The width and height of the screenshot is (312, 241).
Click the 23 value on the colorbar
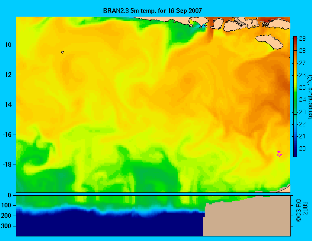(x=302, y=112)
